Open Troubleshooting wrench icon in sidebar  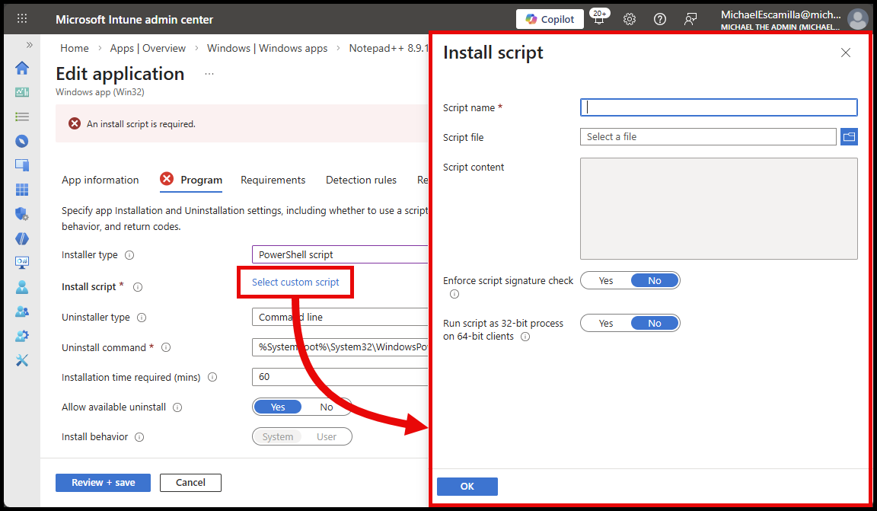[x=22, y=360]
